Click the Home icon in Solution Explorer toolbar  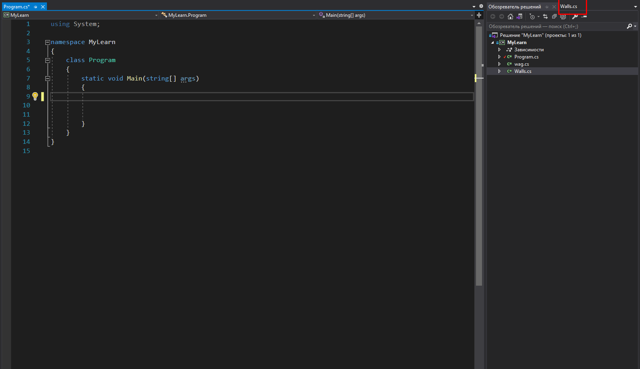(x=510, y=16)
